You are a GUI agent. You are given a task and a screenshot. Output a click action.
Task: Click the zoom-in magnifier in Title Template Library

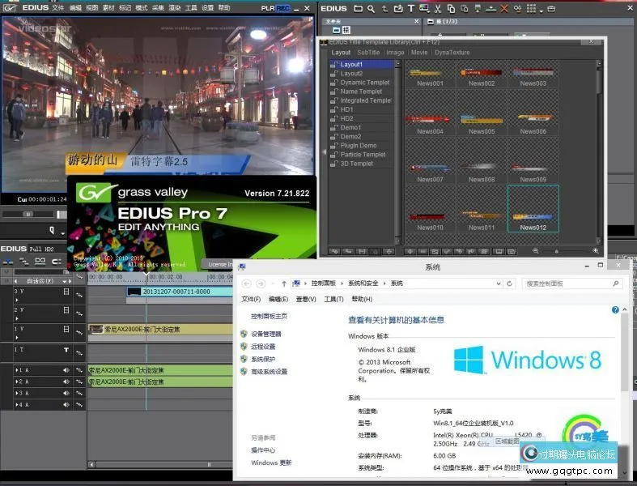pyautogui.click(x=595, y=251)
